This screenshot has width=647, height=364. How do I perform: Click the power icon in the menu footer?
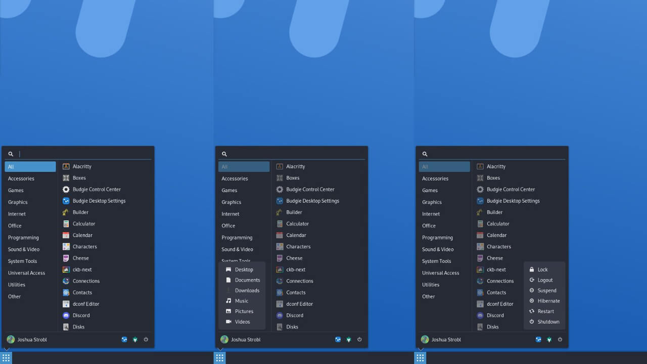click(146, 339)
